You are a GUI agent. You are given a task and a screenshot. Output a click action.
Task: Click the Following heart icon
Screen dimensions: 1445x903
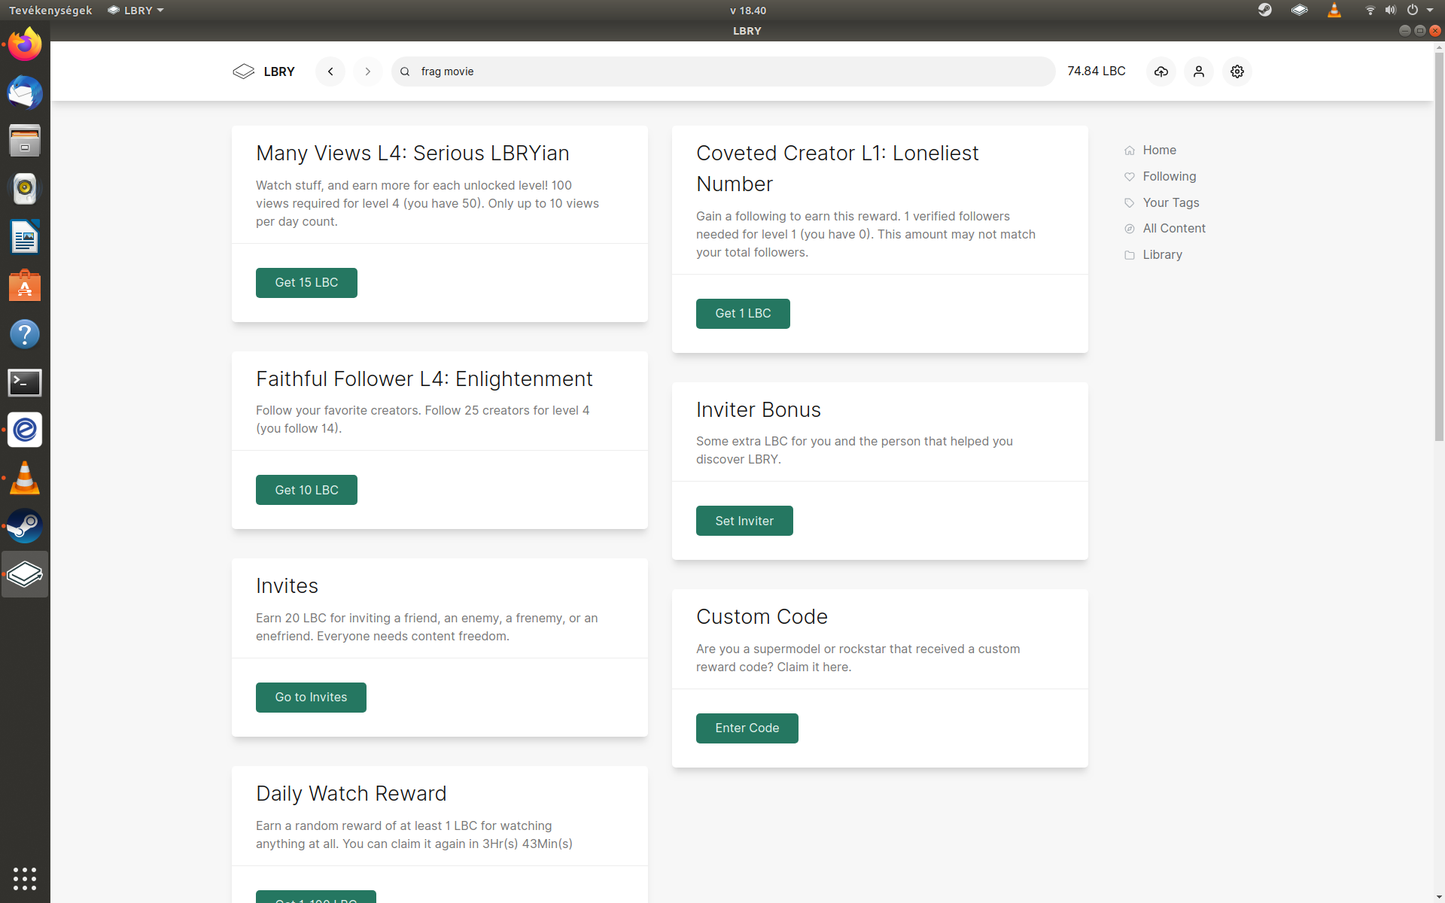(x=1130, y=177)
